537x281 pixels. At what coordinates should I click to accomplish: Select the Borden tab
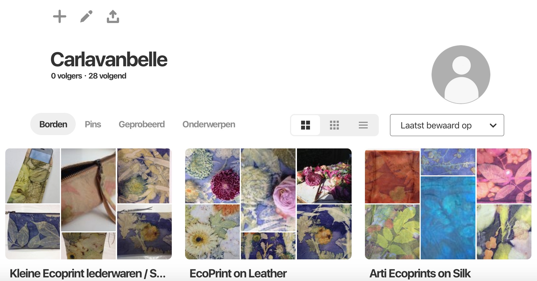53,124
